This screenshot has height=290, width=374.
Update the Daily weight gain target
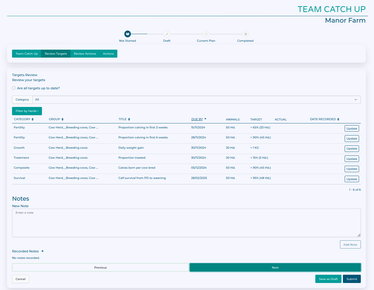pyautogui.click(x=351, y=149)
